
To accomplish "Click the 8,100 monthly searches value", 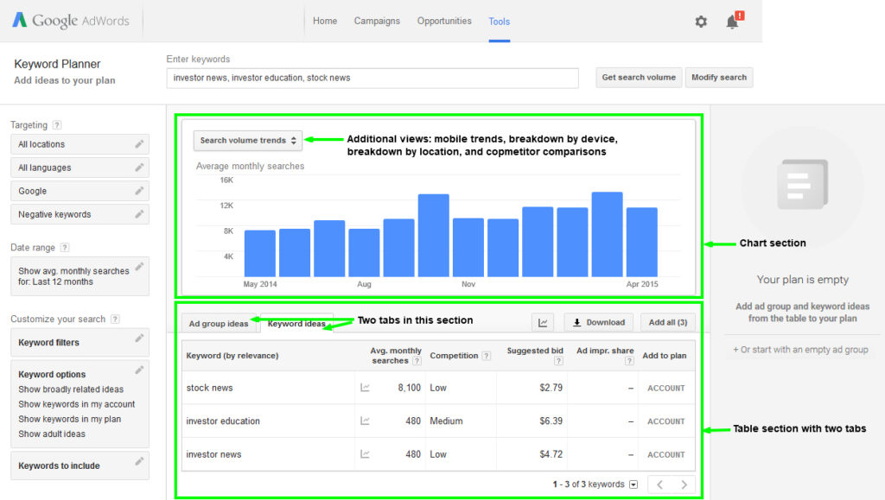I will point(409,388).
